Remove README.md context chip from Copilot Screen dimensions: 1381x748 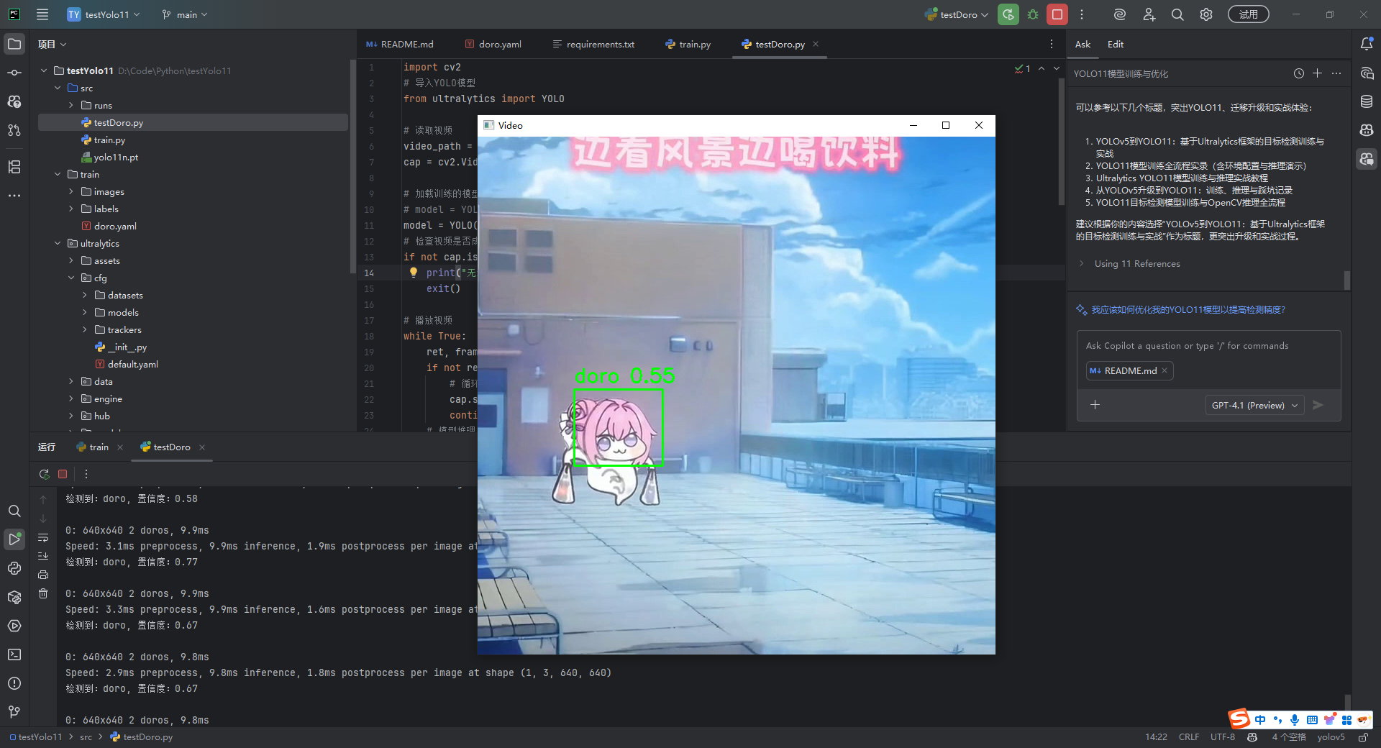pyautogui.click(x=1164, y=370)
